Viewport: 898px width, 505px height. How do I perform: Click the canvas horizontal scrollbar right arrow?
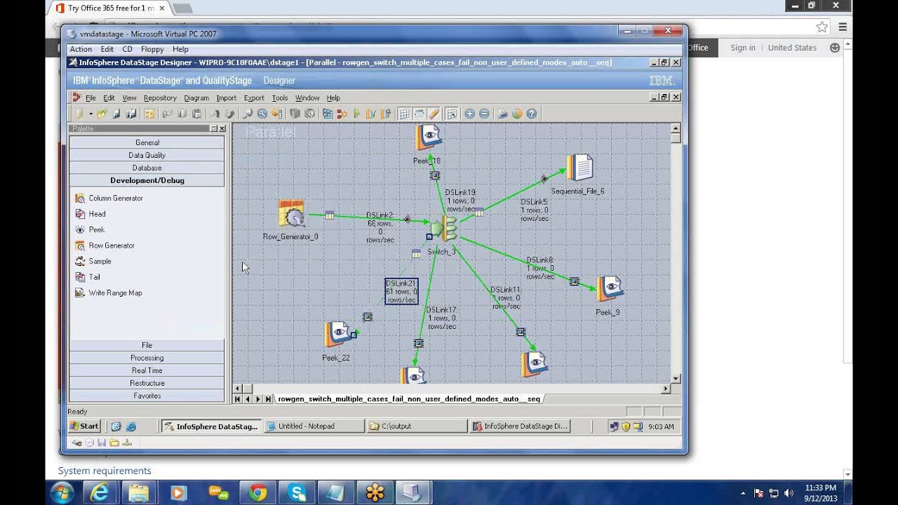666,389
